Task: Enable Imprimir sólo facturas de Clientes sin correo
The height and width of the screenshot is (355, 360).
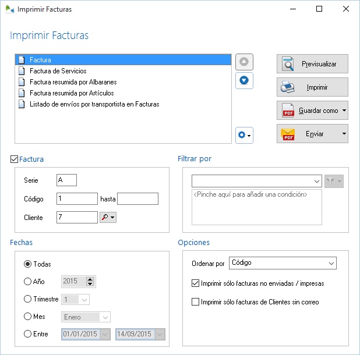Action: pyautogui.click(x=196, y=302)
